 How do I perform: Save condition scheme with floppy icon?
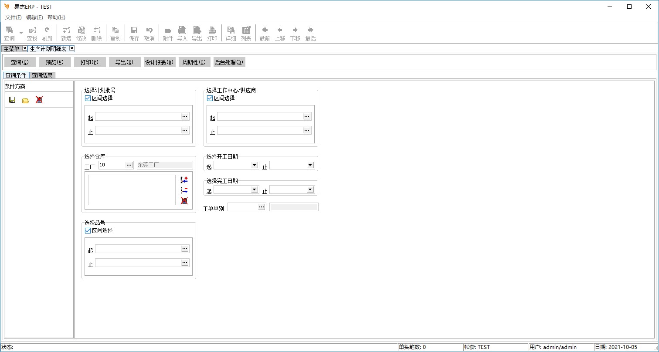tap(12, 100)
